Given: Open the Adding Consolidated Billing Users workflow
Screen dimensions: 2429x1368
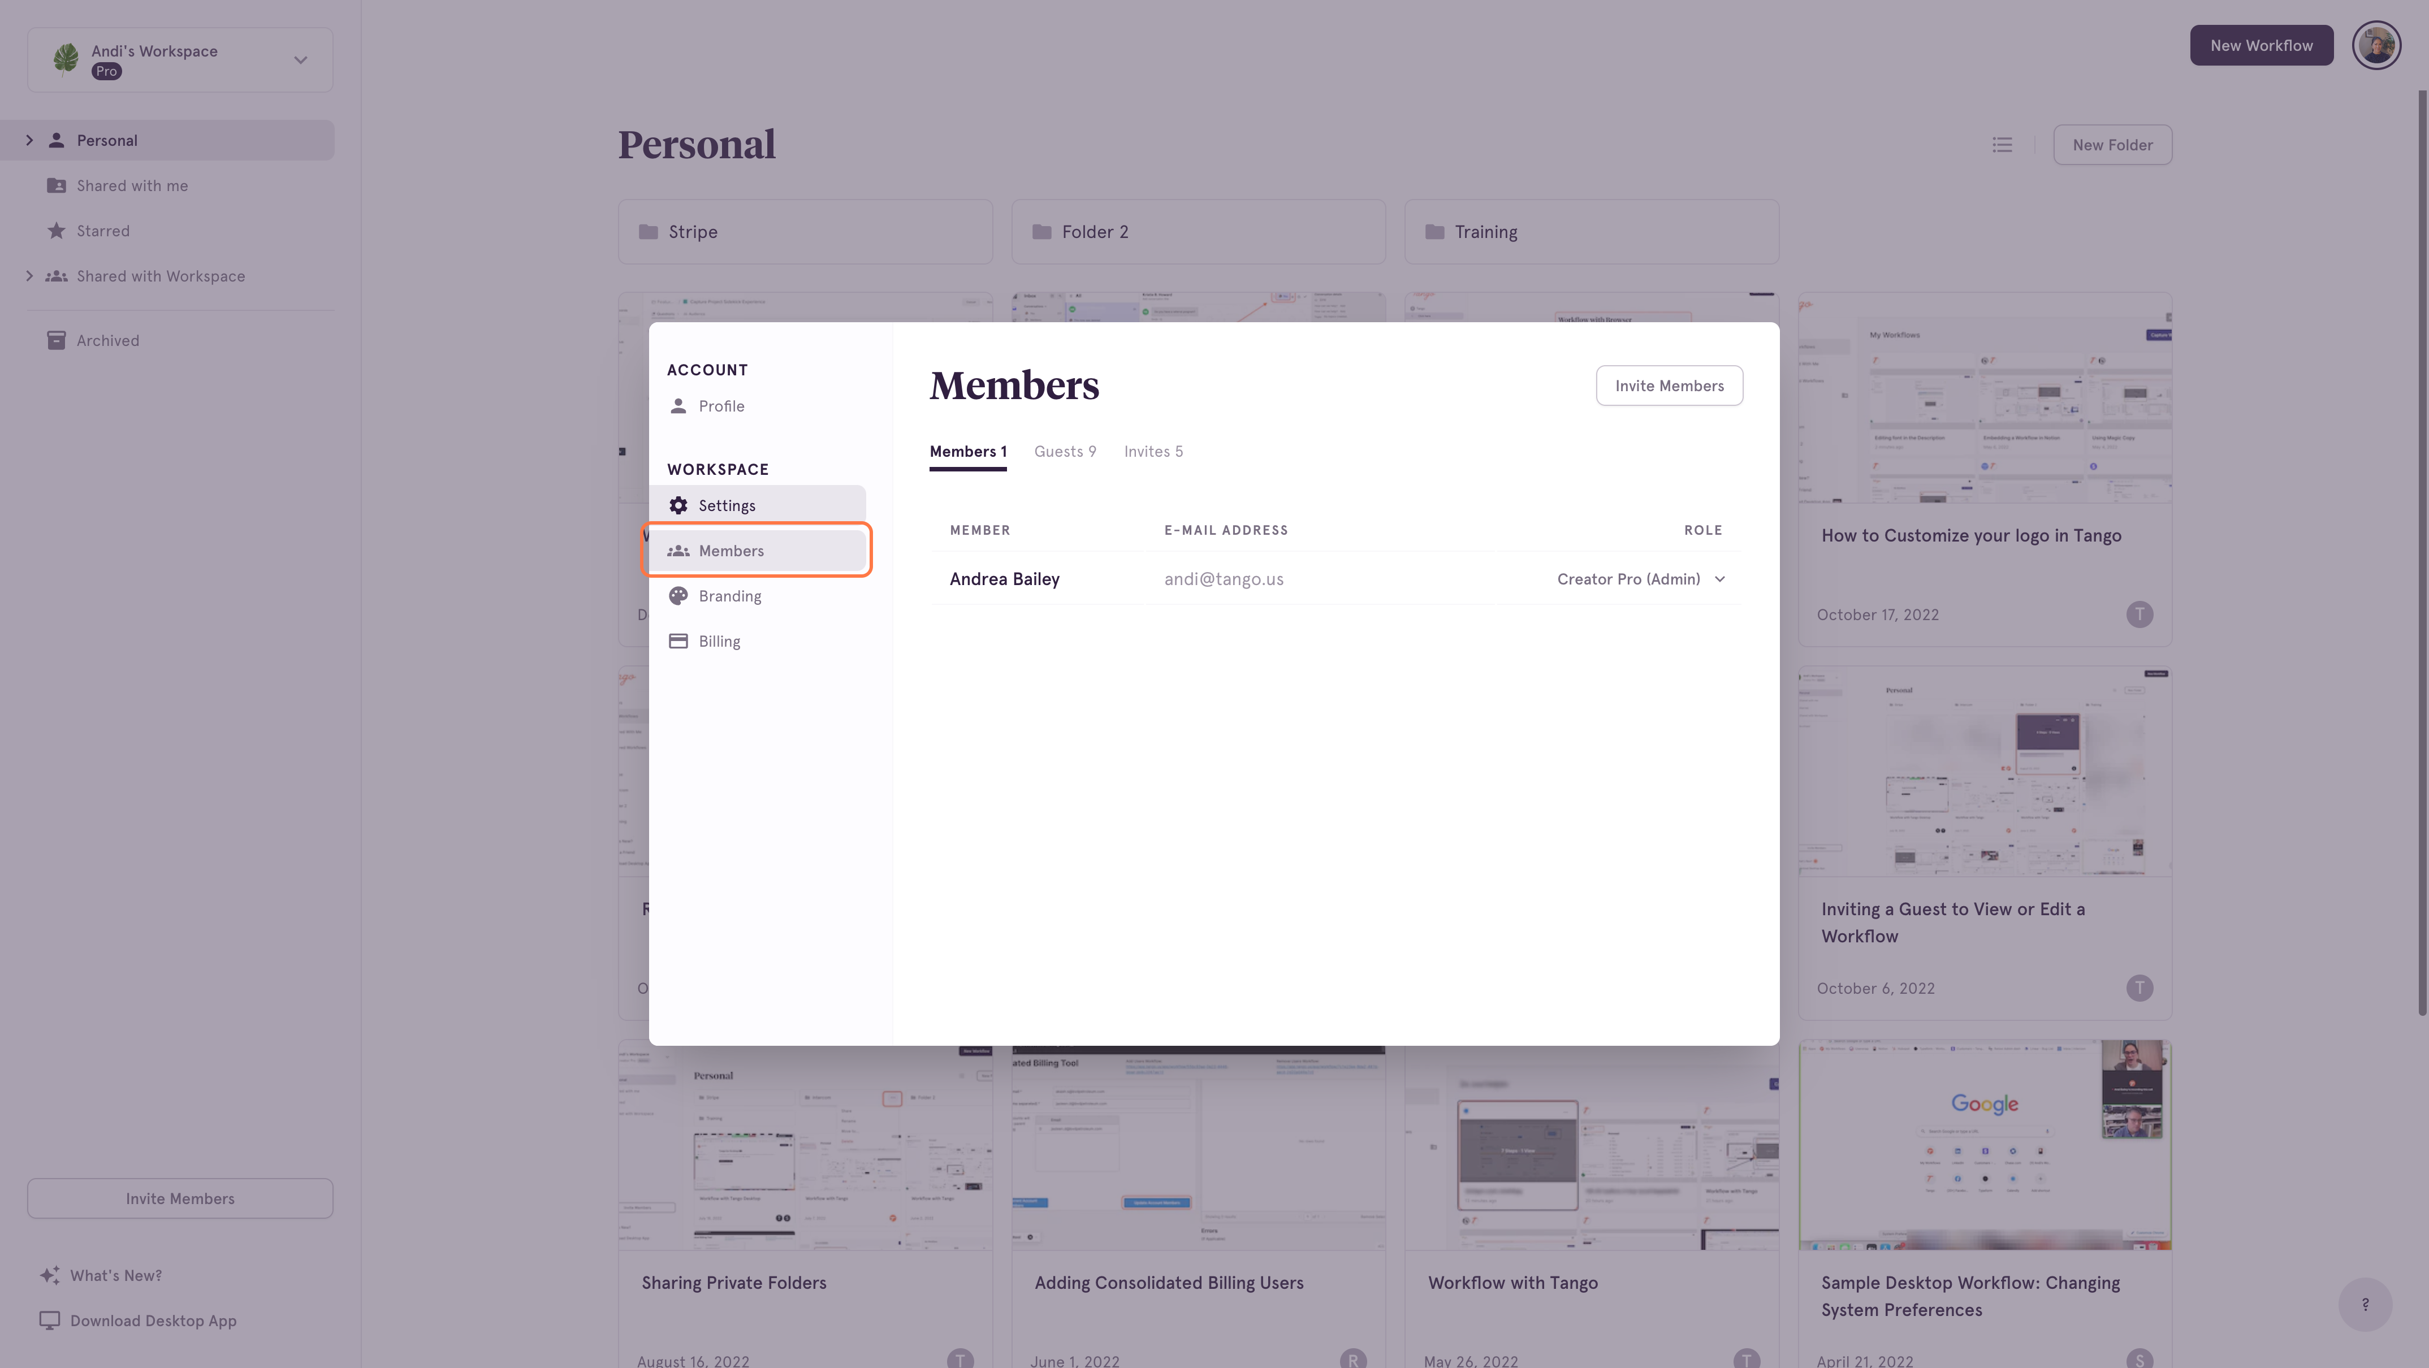Looking at the screenshot, I should [1168, 1283].
